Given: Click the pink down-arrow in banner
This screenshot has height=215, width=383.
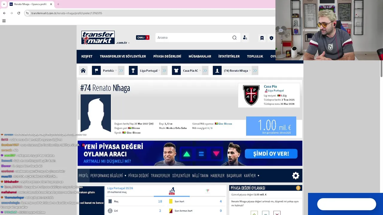Looking at the screenshot, I should pyautogui.click(x=216, y=154).
